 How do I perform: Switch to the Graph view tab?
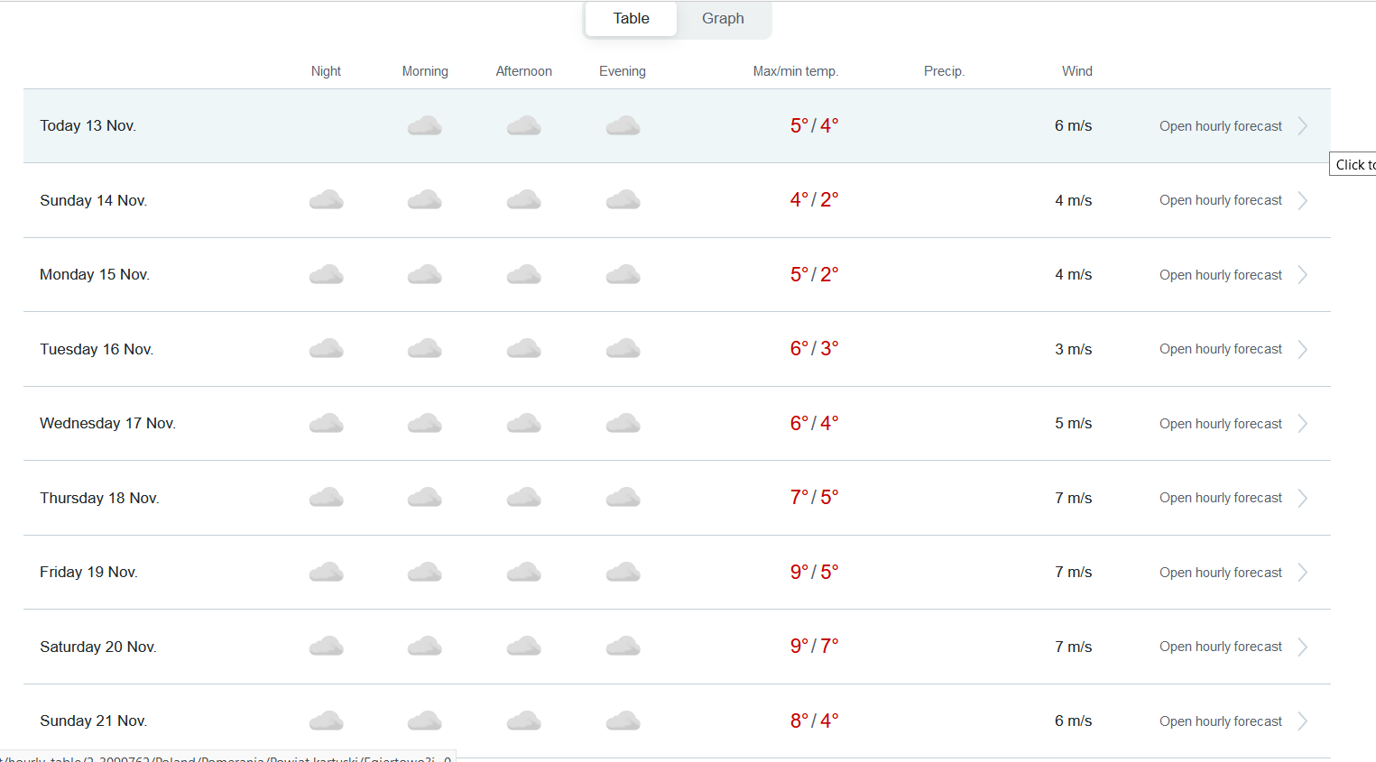[723, 19]
